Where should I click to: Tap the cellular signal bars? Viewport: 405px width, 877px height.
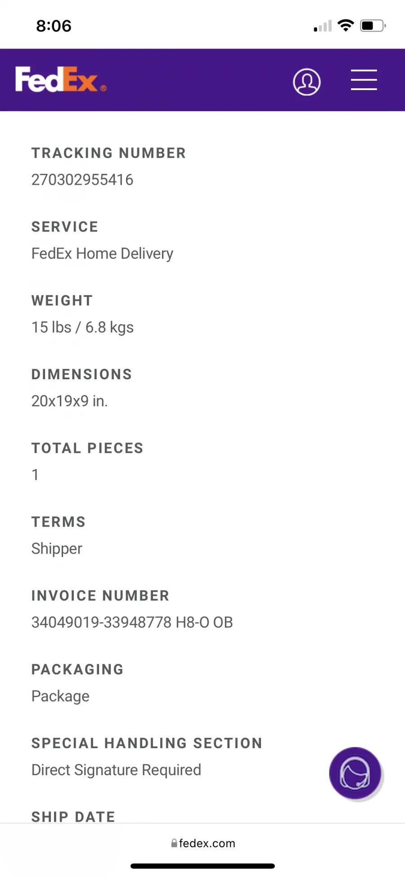323,26
